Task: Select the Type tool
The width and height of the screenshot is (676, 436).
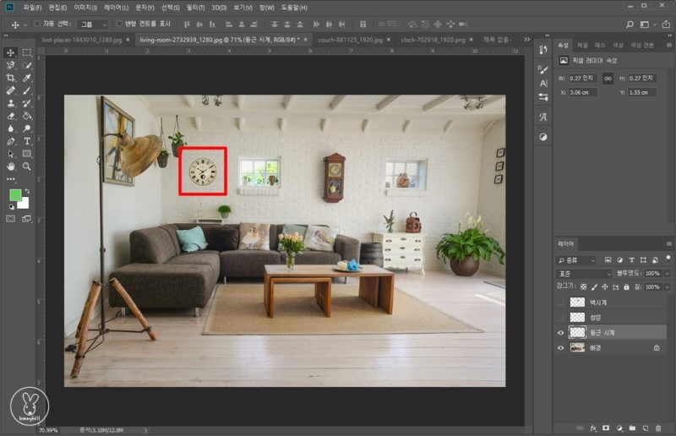Action: tap(27, 141)
